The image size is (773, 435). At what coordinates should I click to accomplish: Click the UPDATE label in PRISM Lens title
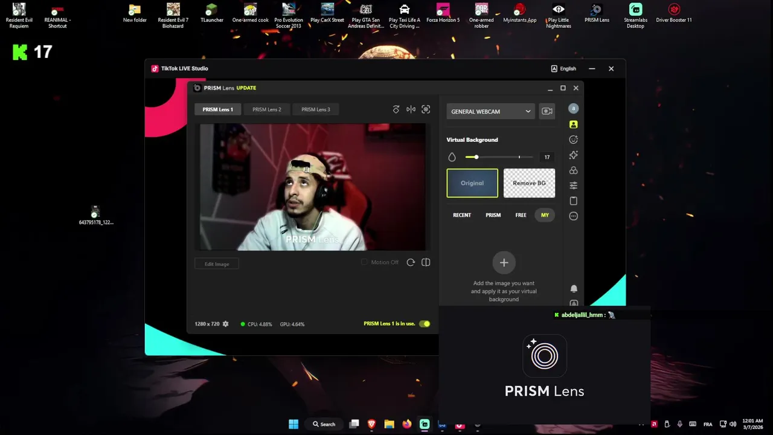(246, 88)
